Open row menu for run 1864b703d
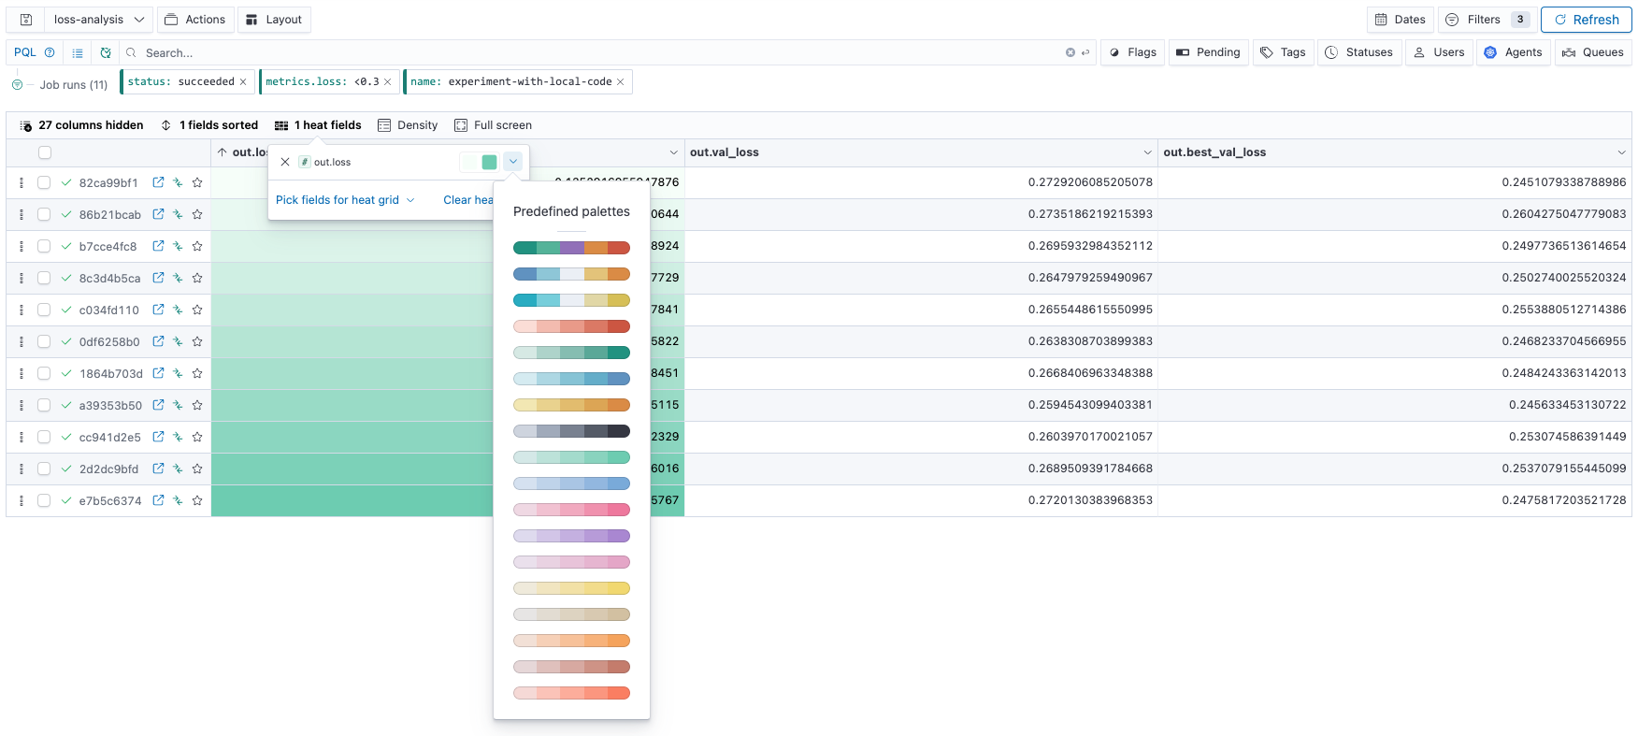 22,373
